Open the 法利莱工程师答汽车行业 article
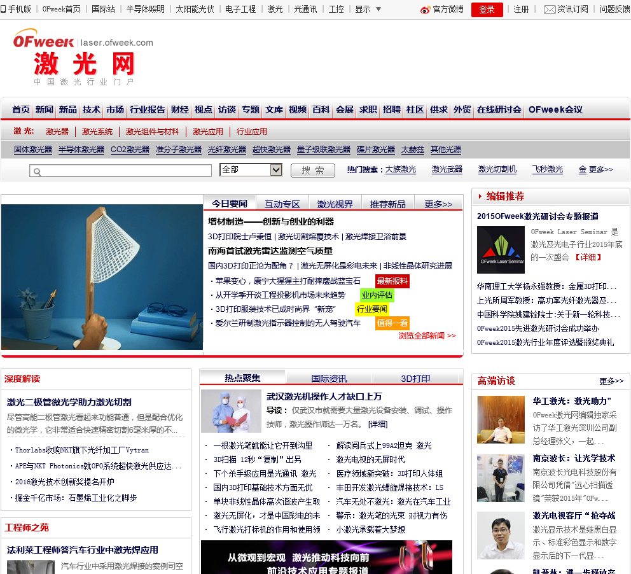Image resolution: width=631 pixels, height=574 pixels. click(x=82, y=550)
